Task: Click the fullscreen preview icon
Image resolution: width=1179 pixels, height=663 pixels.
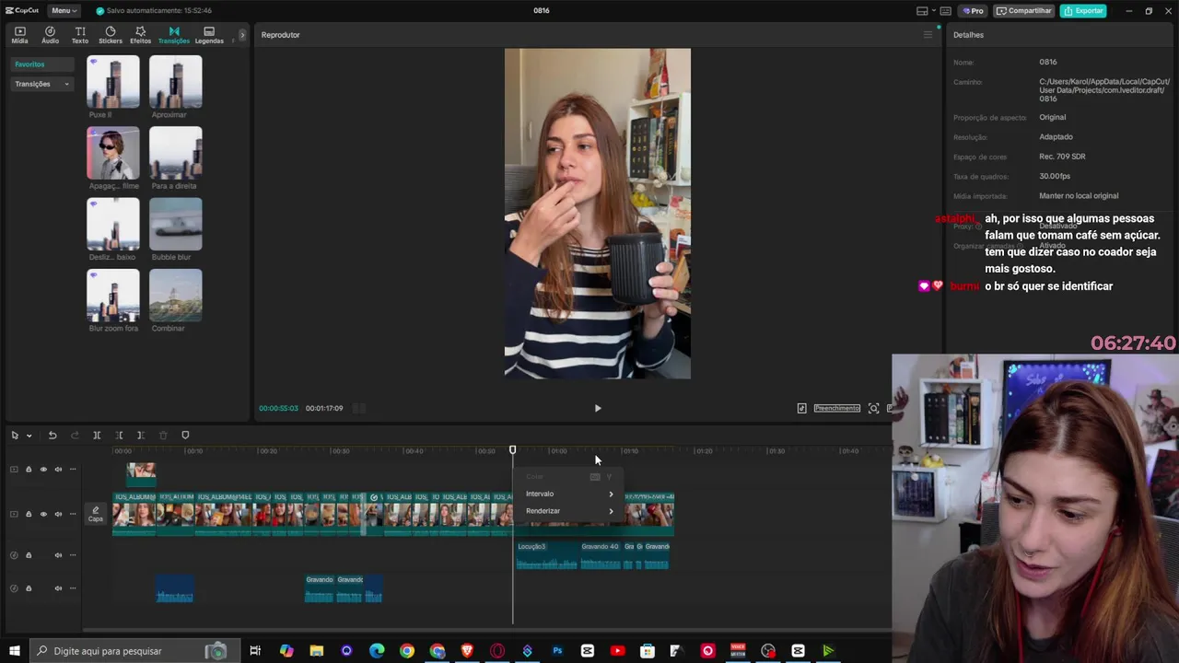Action: click(873, 408)
